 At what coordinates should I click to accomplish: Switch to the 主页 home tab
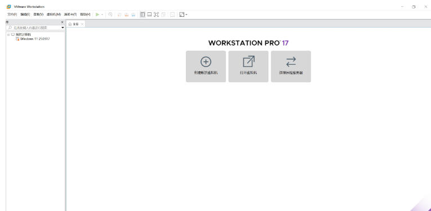(74, 24)
